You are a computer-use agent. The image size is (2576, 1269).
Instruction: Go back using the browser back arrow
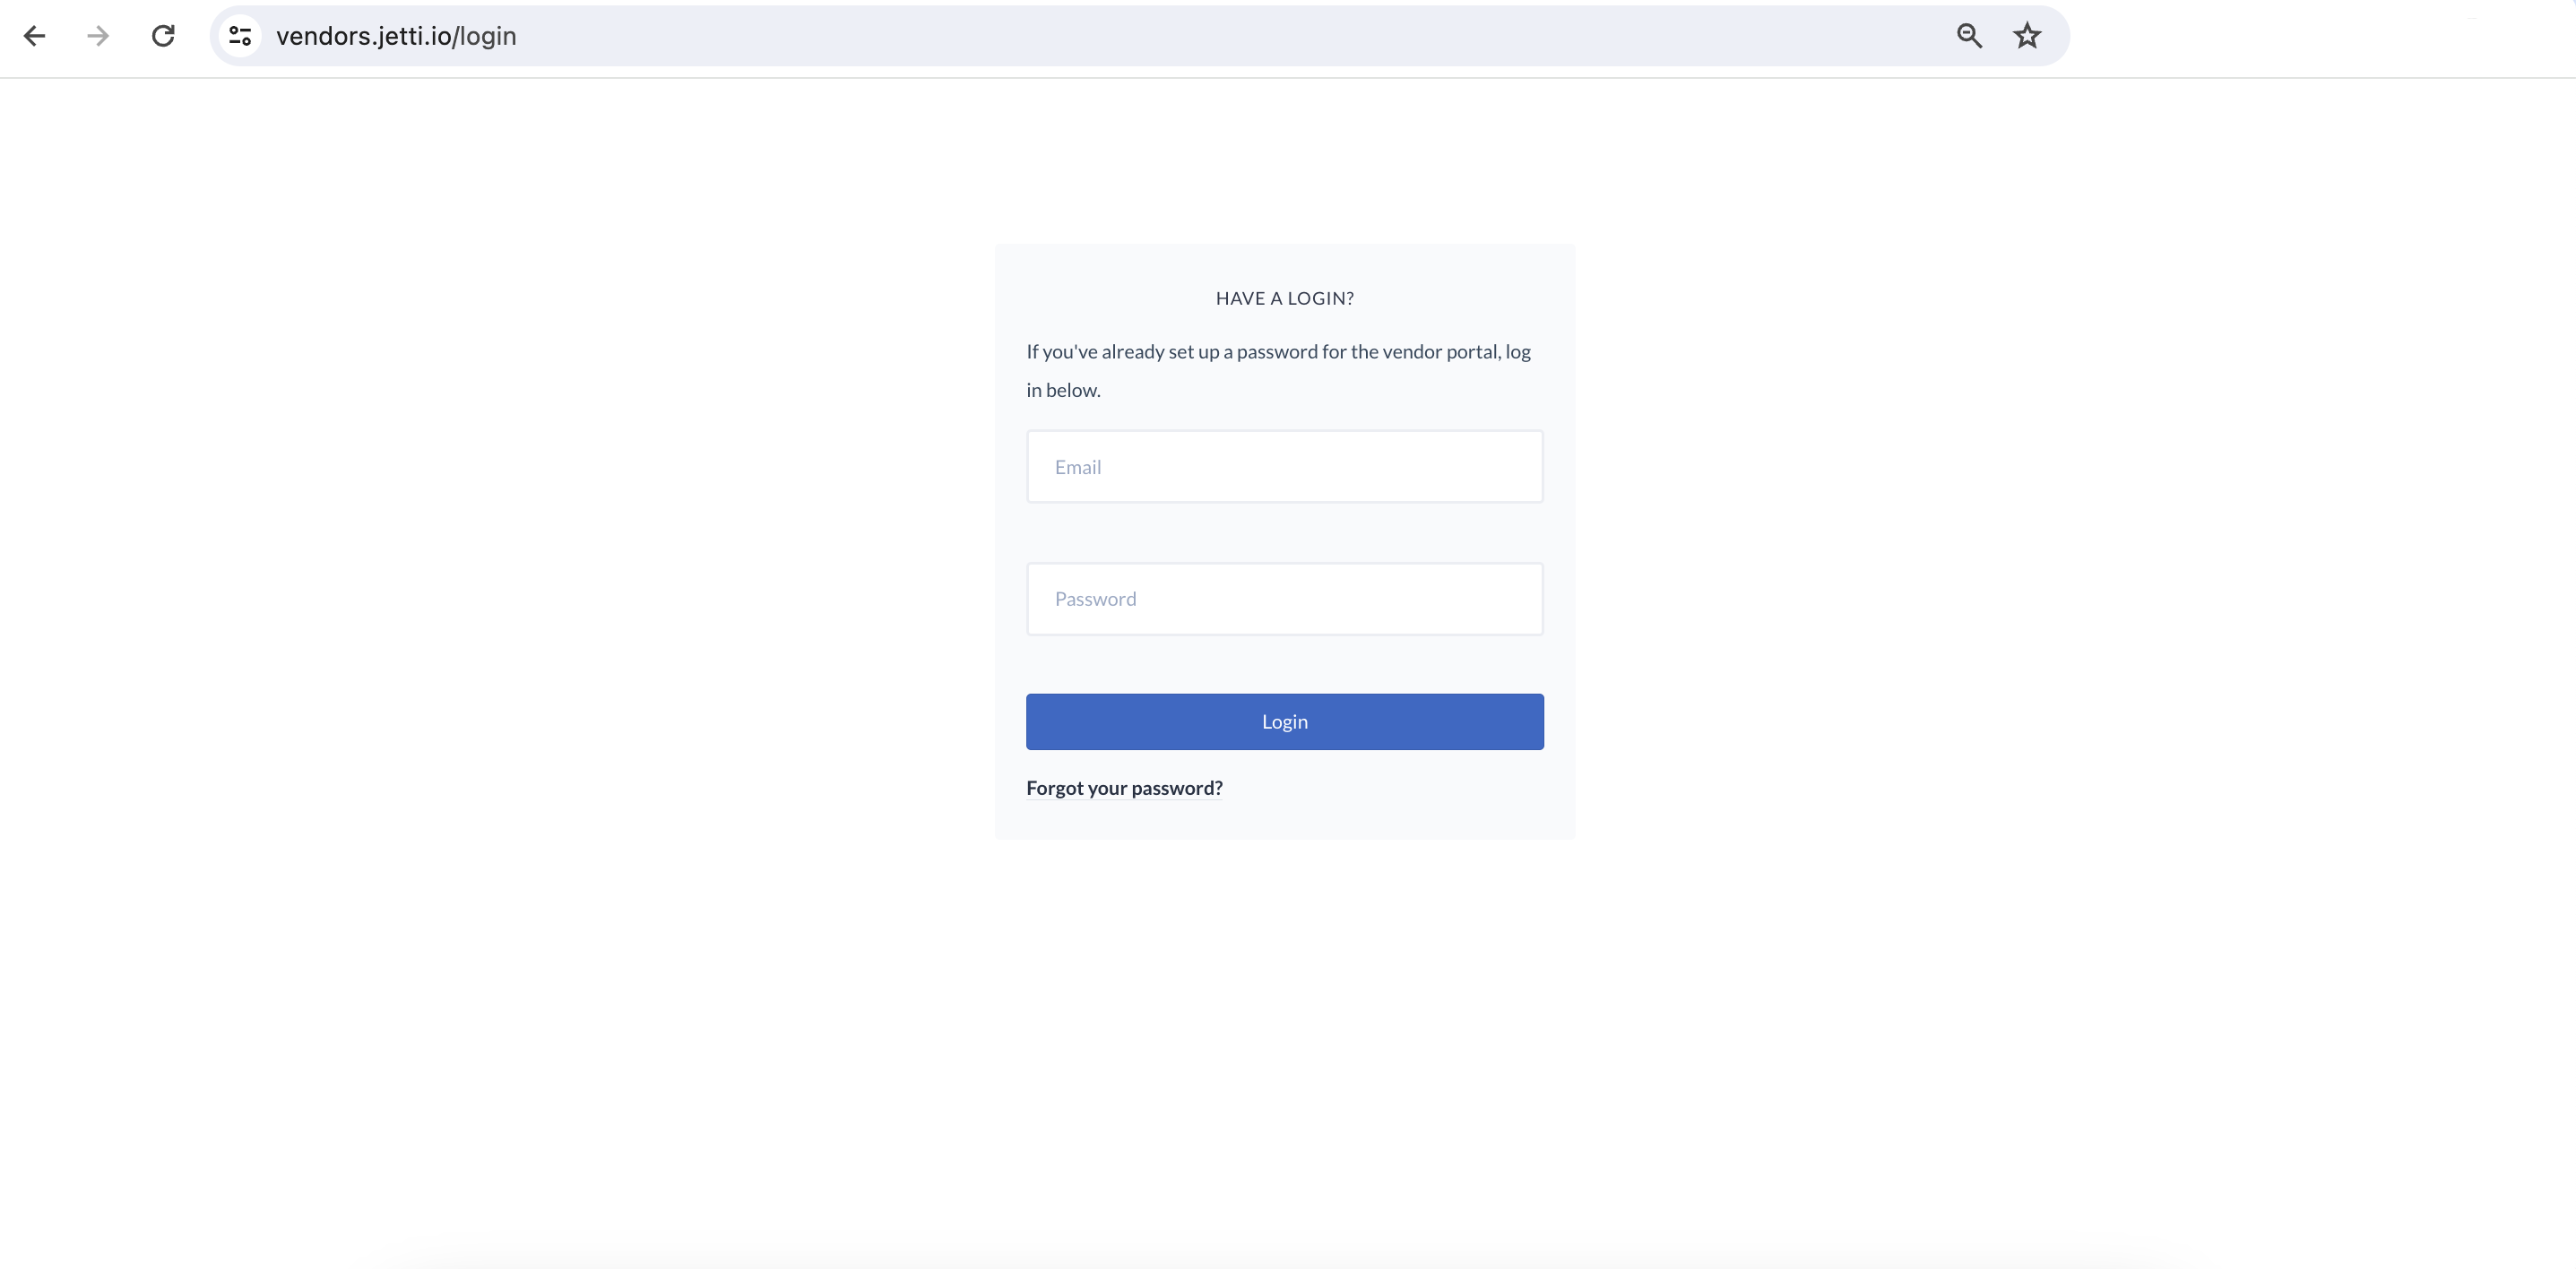point(34,36)
